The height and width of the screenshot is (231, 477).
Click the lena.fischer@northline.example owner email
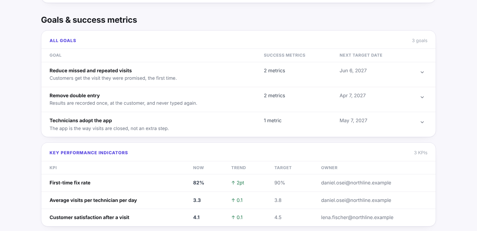click(357, 217)
